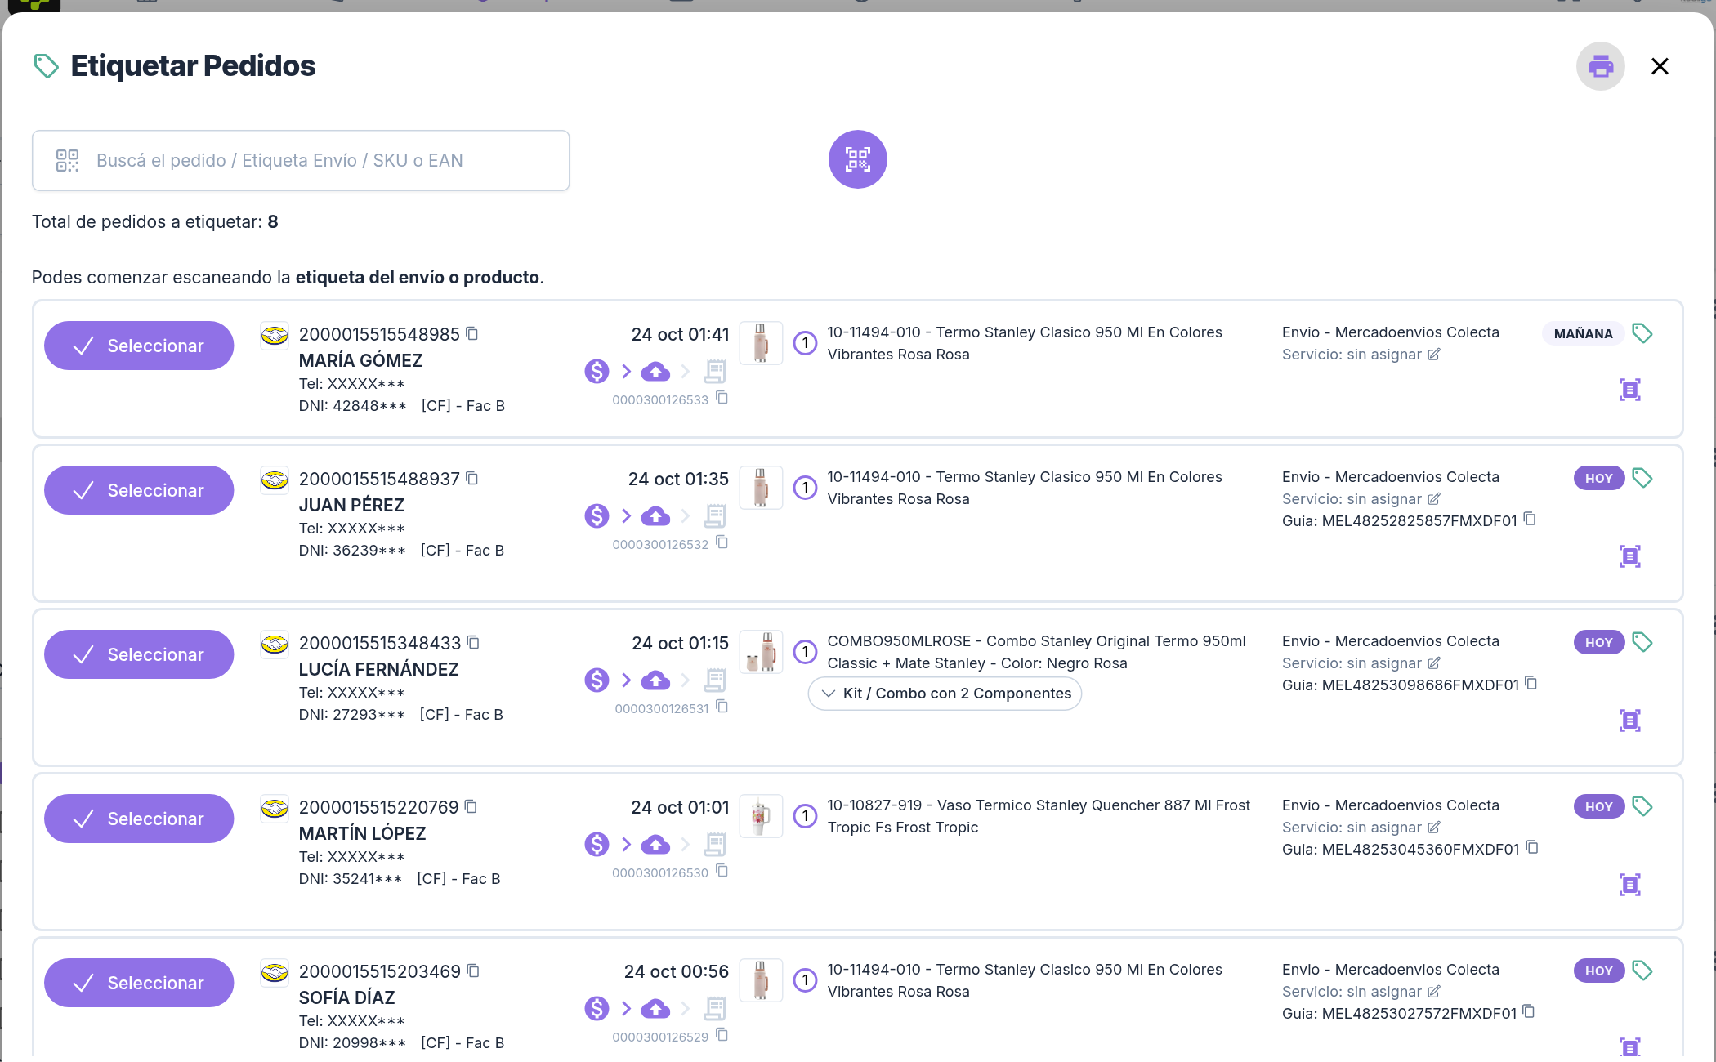Image resolution: width=1716 pixels, height=1062 pixels.
Task: Click cloud upload icon for Sofía Díaz
Action: pos(655,1008)
